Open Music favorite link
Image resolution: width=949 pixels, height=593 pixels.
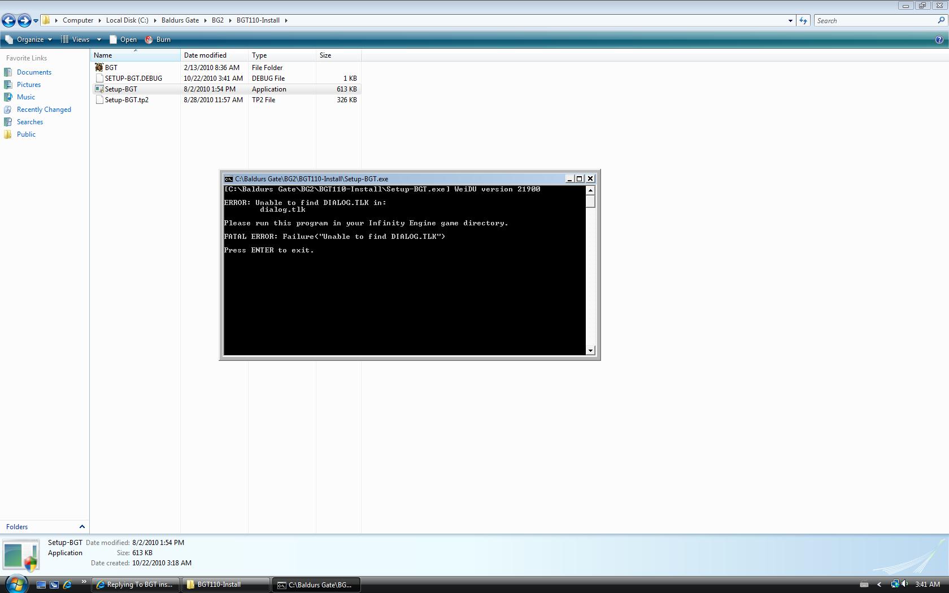click(x=26, y=97)
